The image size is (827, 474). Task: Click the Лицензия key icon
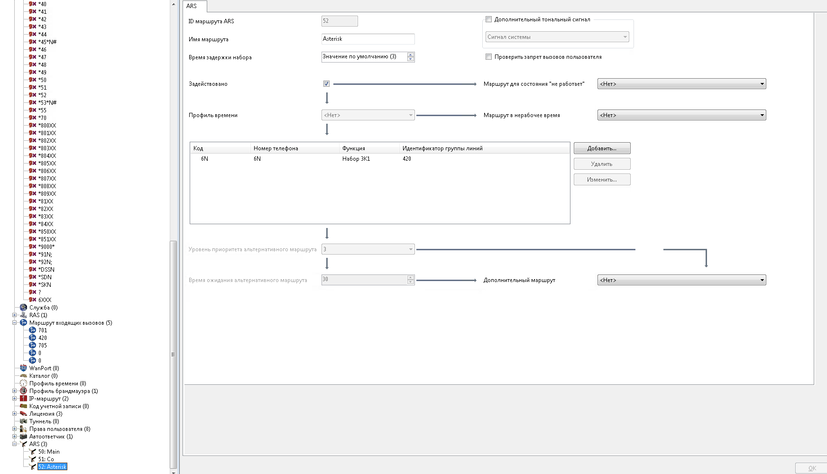[x=23, y=413]
